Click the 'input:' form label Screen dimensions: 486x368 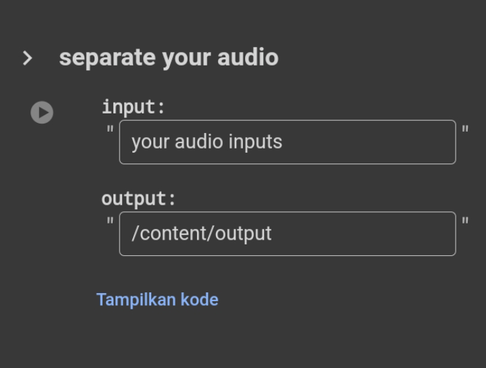133,107
